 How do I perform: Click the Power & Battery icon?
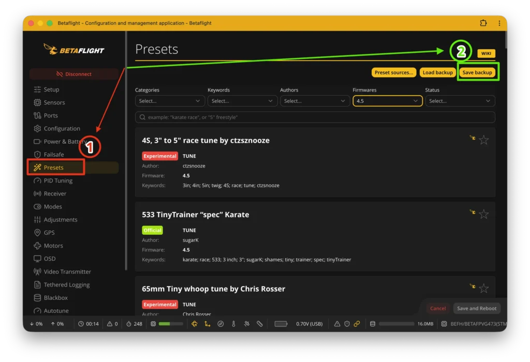point(37,142)
